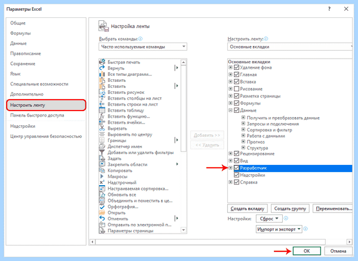358x261 pixels.
Task: Toggle the 'Формулы' tab checkbox
Action: click(236, 103)
